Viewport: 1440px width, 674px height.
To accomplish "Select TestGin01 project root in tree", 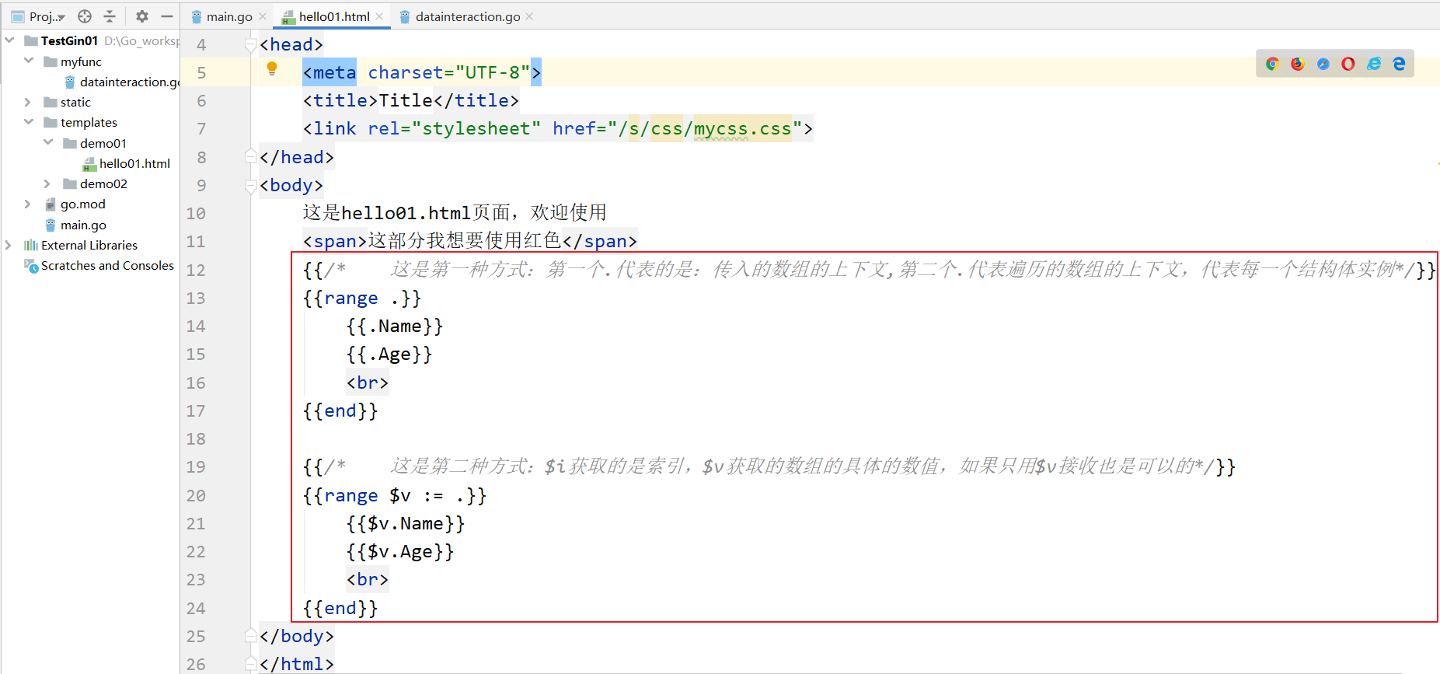I will click(x=69, y=40).
